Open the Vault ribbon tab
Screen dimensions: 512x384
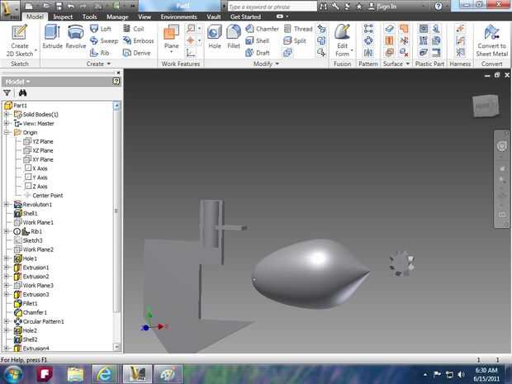[214, 17]
